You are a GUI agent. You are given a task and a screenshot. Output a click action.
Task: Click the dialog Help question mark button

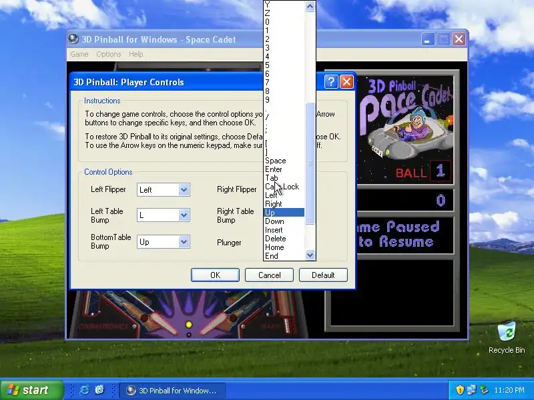(331, 81)
